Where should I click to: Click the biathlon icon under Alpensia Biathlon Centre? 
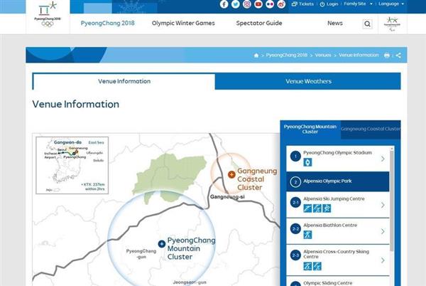point(307,235)
